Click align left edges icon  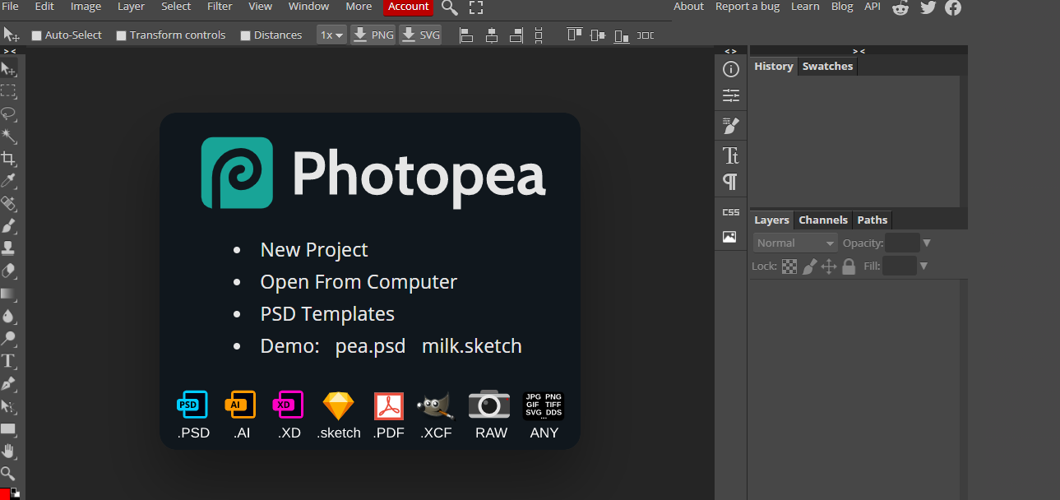(x=466, y=35)
